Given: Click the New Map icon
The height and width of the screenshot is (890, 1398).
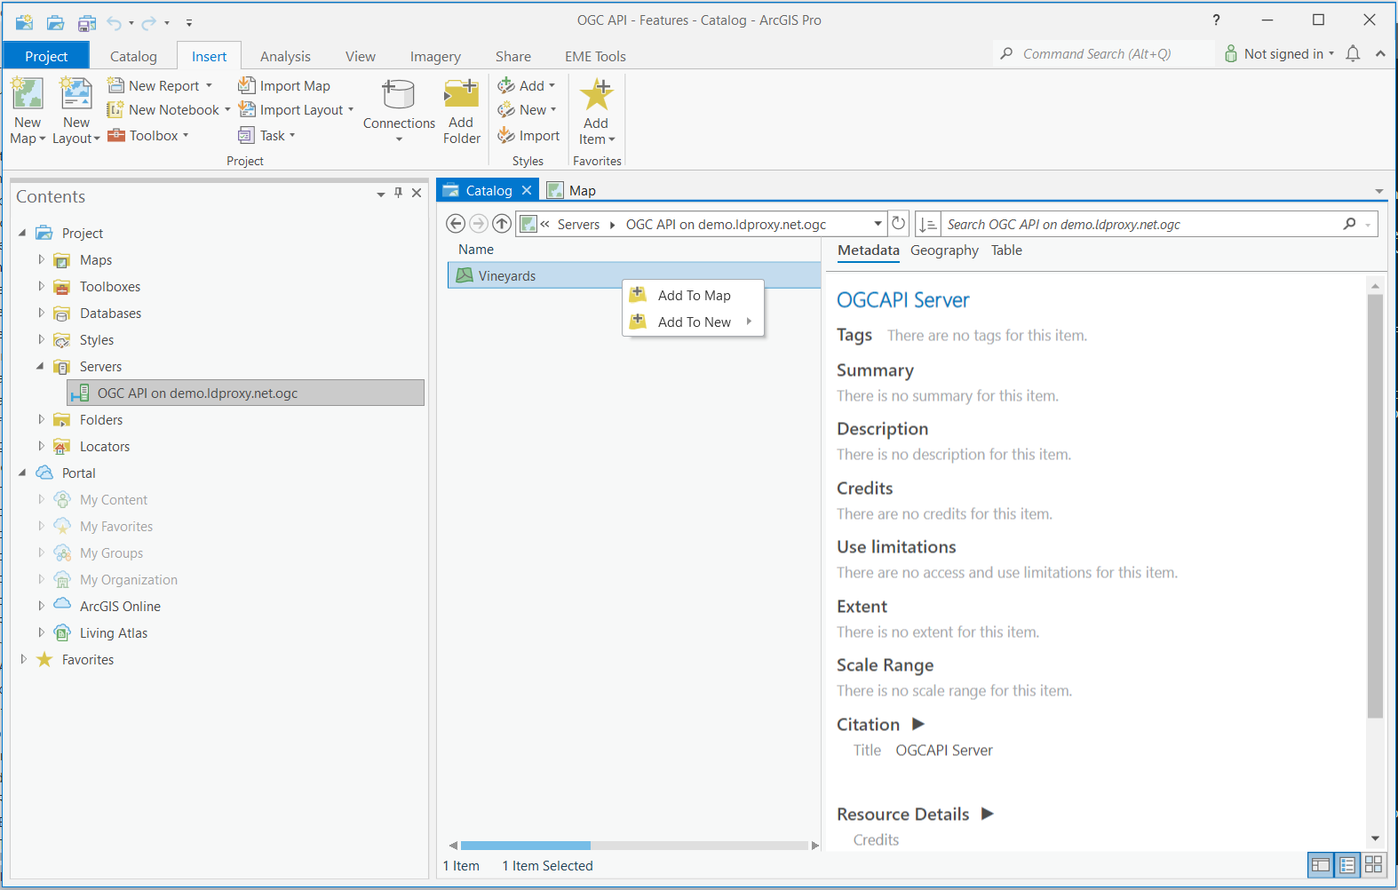Looking at the screenshot, I should pos(28,94).
